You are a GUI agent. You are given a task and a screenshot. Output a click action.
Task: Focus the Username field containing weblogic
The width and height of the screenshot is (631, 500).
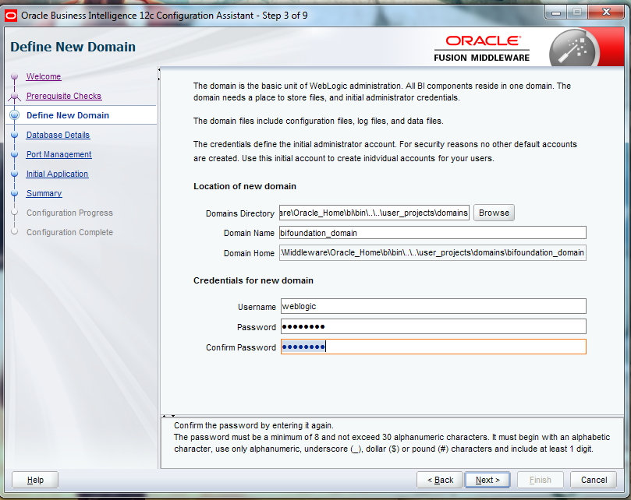point(434,306)
